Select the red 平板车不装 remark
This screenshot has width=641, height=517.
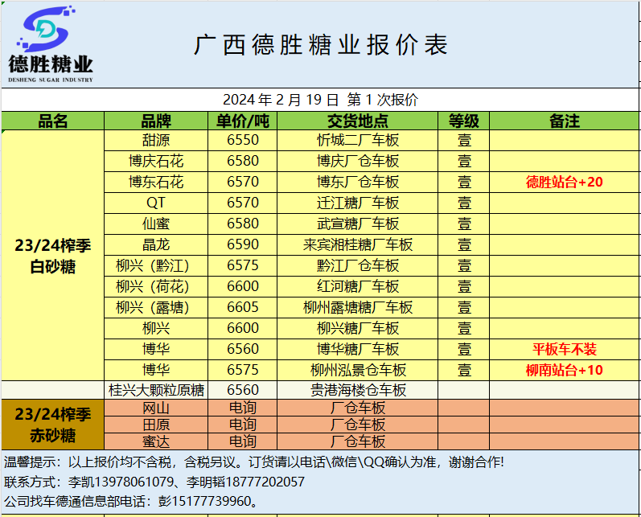coord(564,349)
